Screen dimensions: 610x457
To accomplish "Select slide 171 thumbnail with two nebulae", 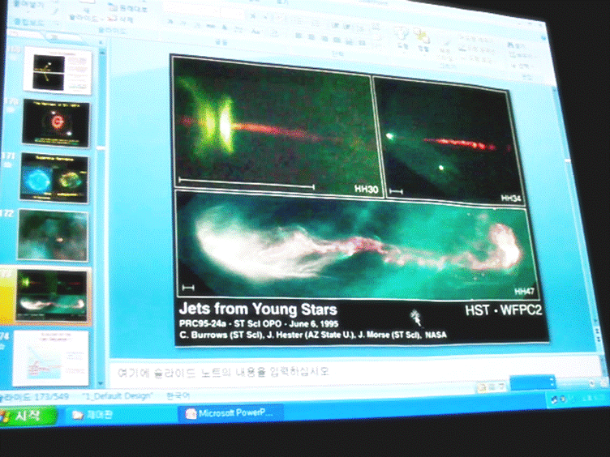I will [54, 177].
